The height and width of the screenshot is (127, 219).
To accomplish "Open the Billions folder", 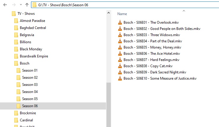I will (x=25, y=42).
